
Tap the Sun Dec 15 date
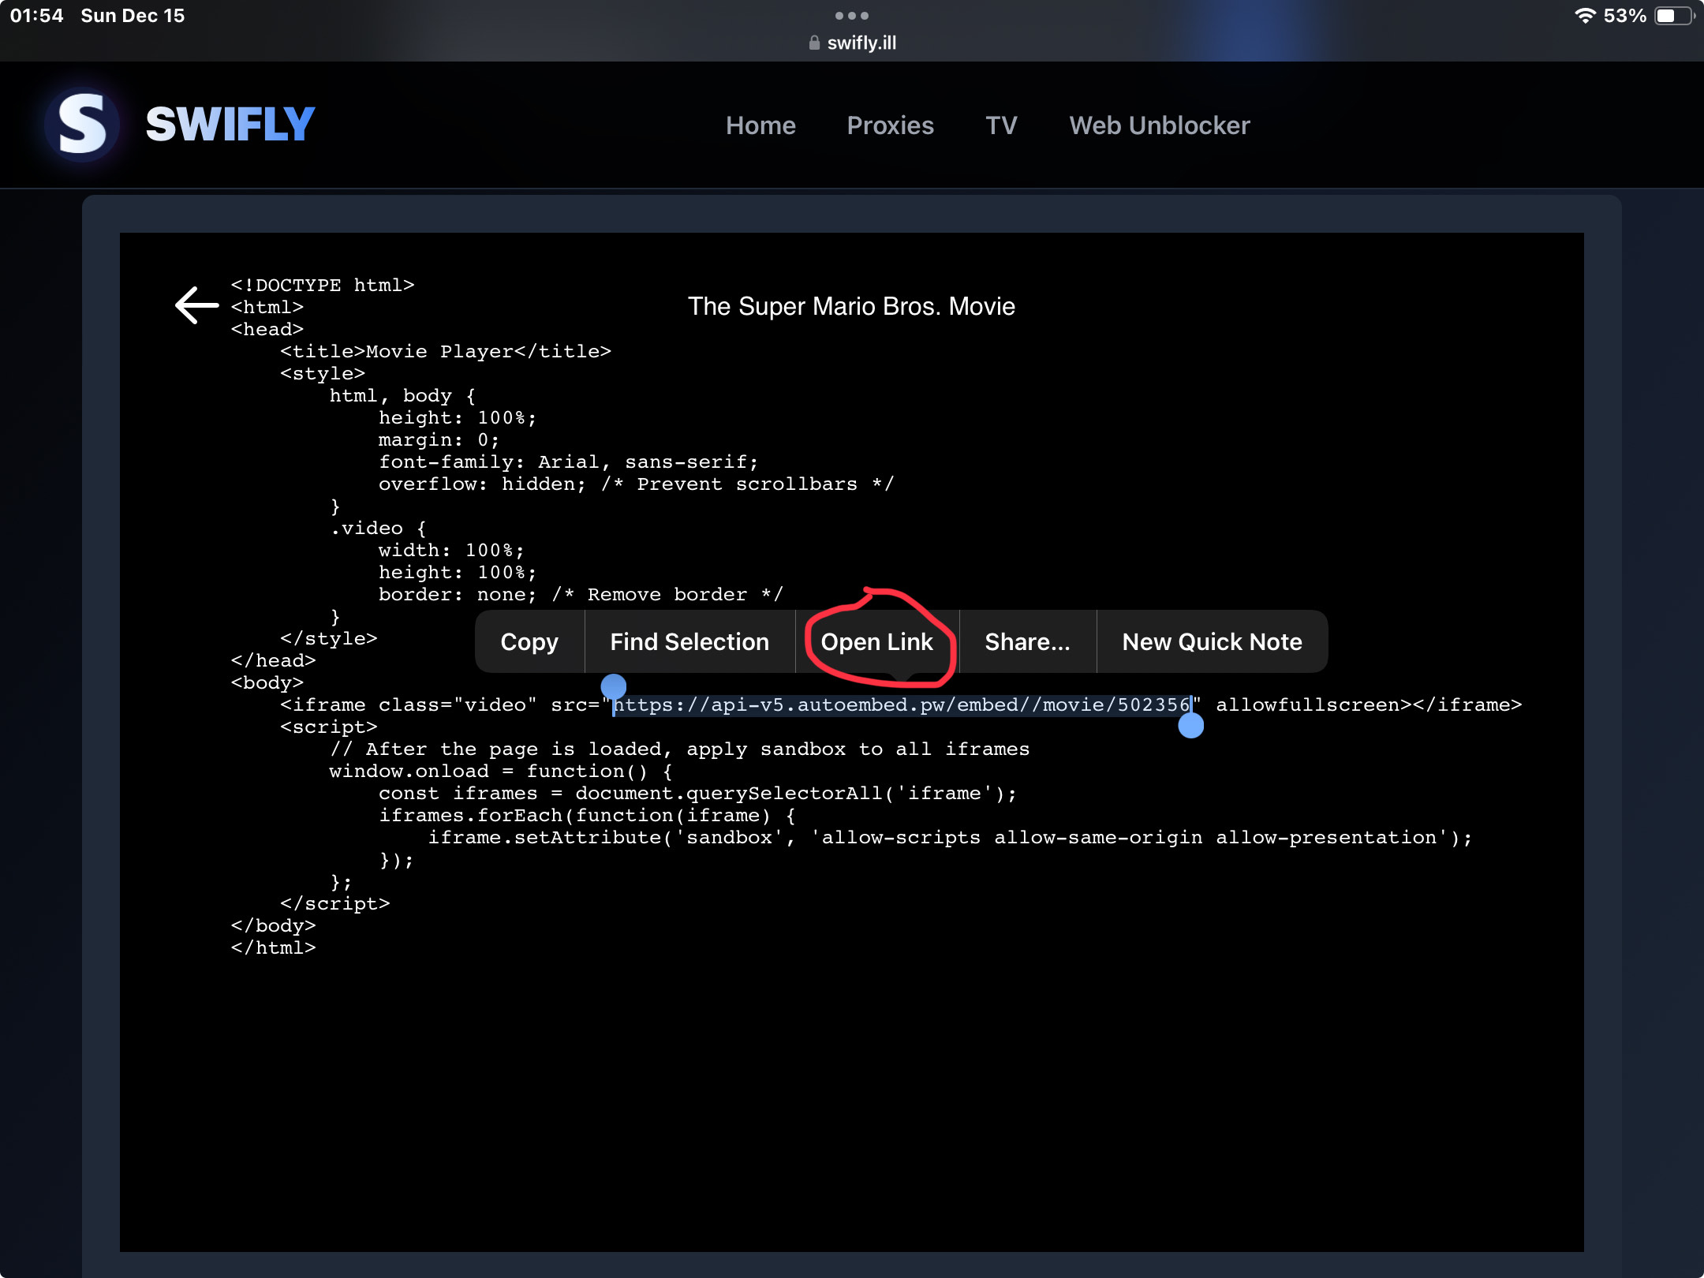(133, 16)
